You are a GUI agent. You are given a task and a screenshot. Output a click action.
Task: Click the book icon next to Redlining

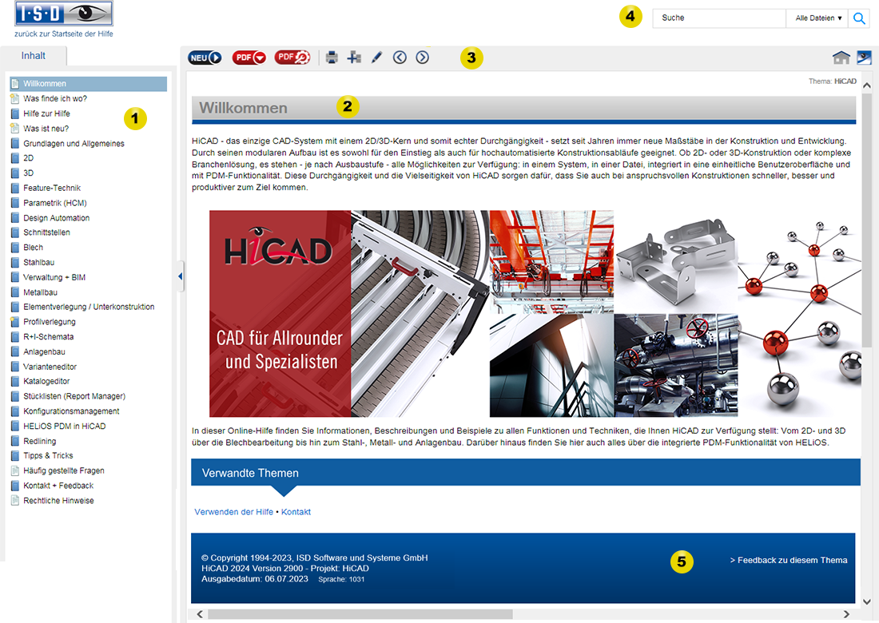point(15,442)
